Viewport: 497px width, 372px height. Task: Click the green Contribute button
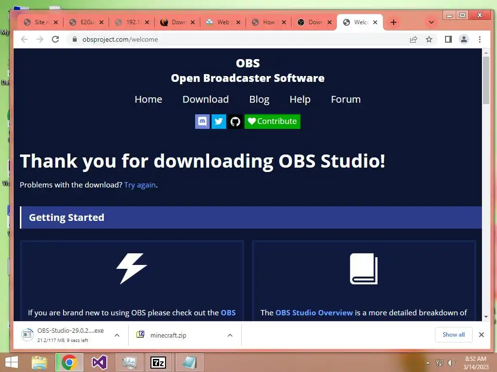(x=272, y=122)
